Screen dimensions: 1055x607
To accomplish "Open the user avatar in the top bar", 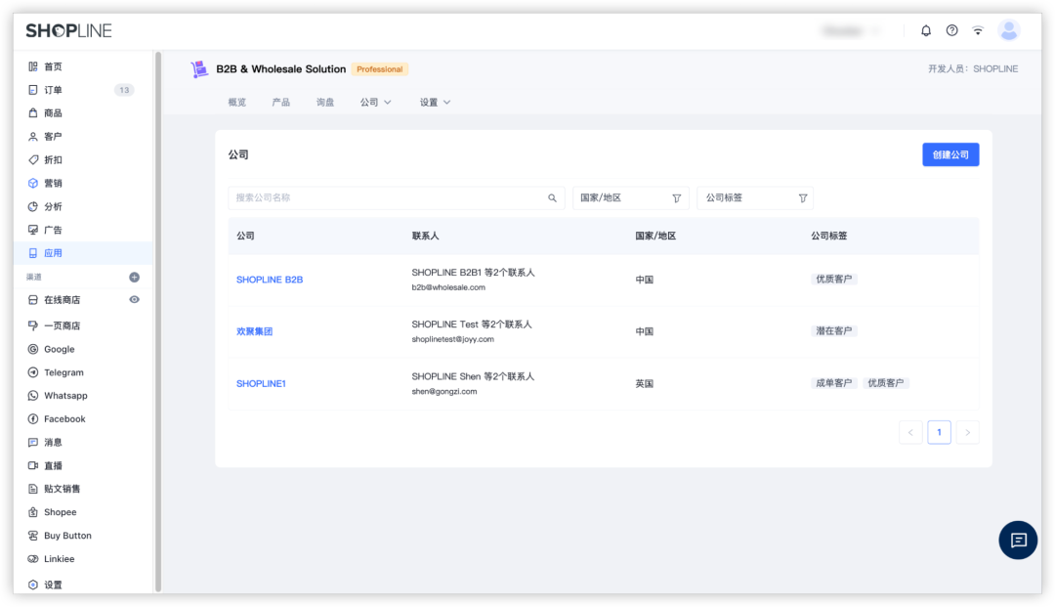I will (x=1009, y=30).
